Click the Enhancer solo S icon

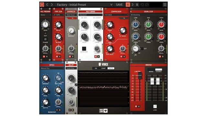coord(72,57)
